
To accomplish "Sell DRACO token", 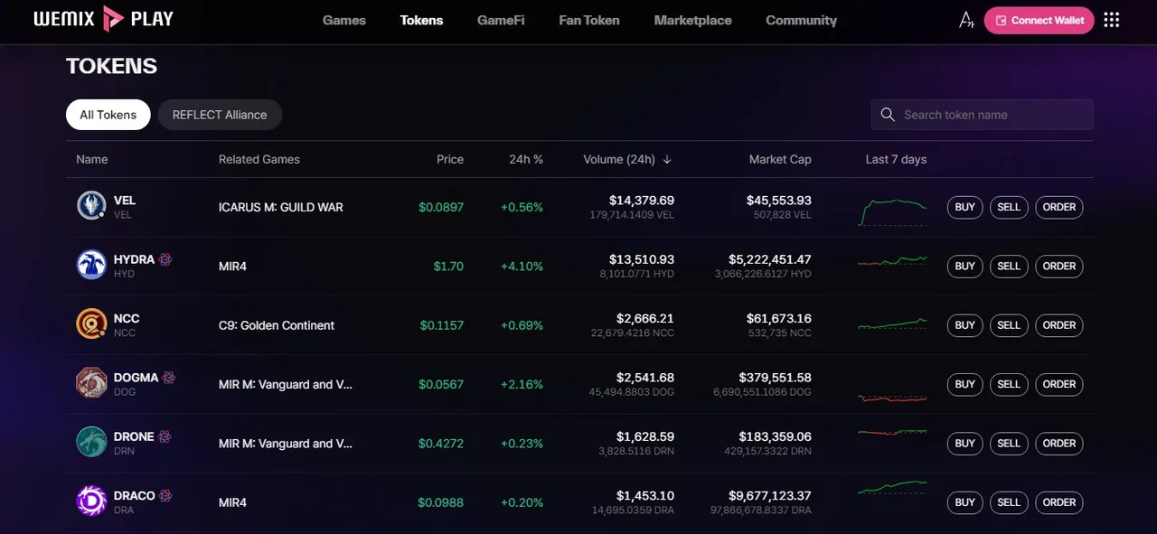I will click(x=1009, y=502).
